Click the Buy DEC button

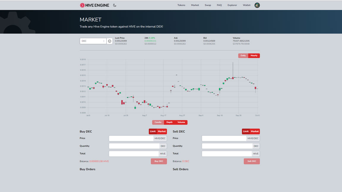(x=159, y=161)
